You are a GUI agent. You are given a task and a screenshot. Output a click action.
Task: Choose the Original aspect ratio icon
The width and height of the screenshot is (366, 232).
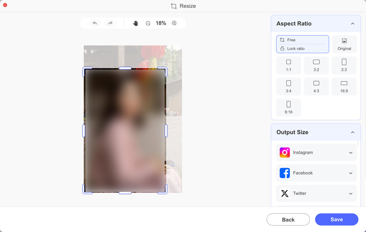coord(344,44)
